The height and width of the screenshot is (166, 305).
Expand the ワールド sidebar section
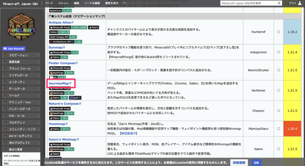pos(21,96)
